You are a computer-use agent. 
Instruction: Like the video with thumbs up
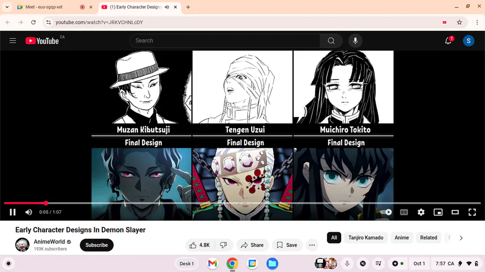coord(200,245)
